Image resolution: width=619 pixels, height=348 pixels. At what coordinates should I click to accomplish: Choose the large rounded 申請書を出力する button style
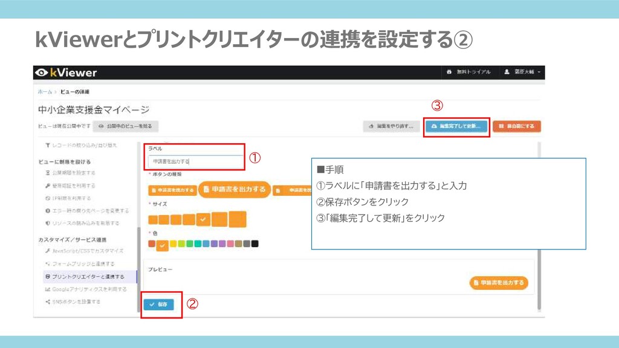(235, 189)
